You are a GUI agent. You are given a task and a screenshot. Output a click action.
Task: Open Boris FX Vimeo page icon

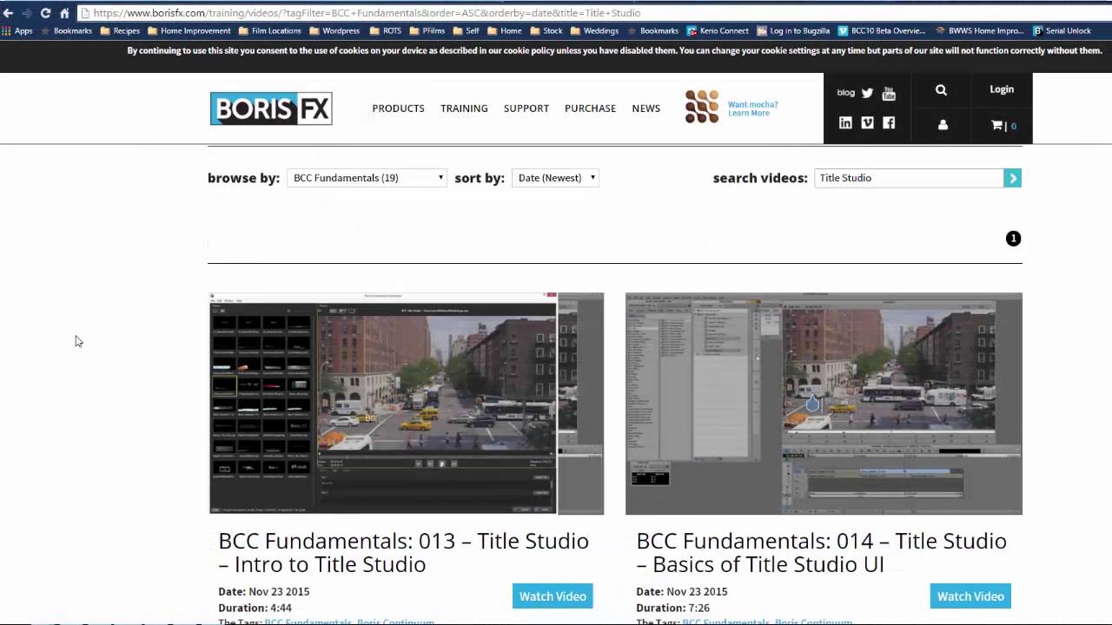(x=867, y=122)
